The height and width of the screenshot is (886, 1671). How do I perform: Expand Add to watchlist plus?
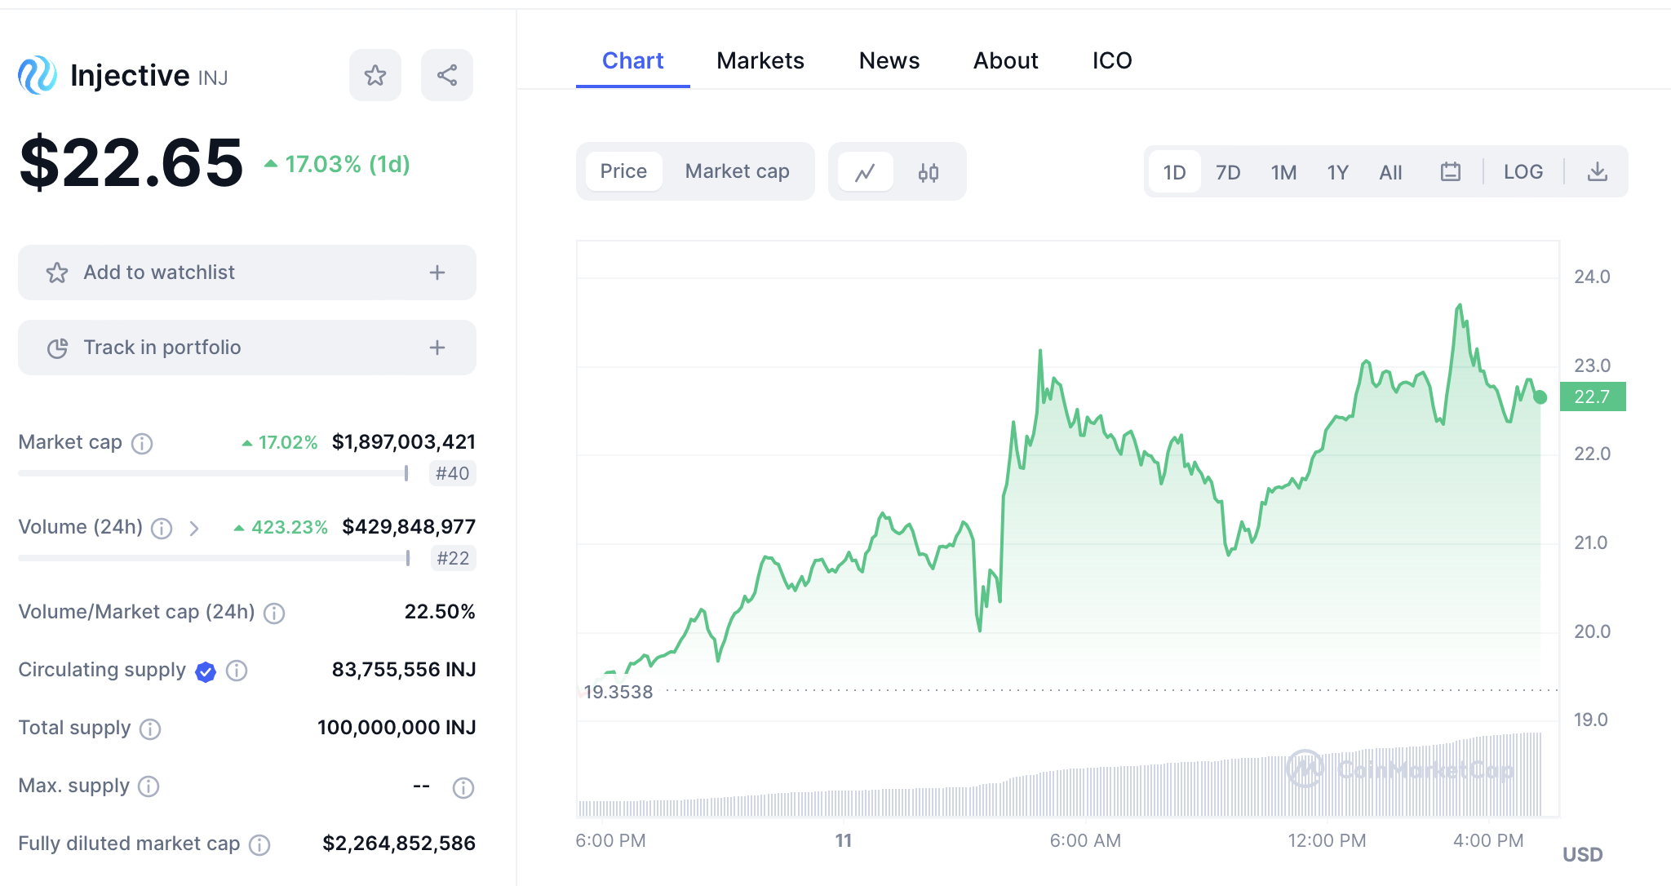tap(437, 272)
